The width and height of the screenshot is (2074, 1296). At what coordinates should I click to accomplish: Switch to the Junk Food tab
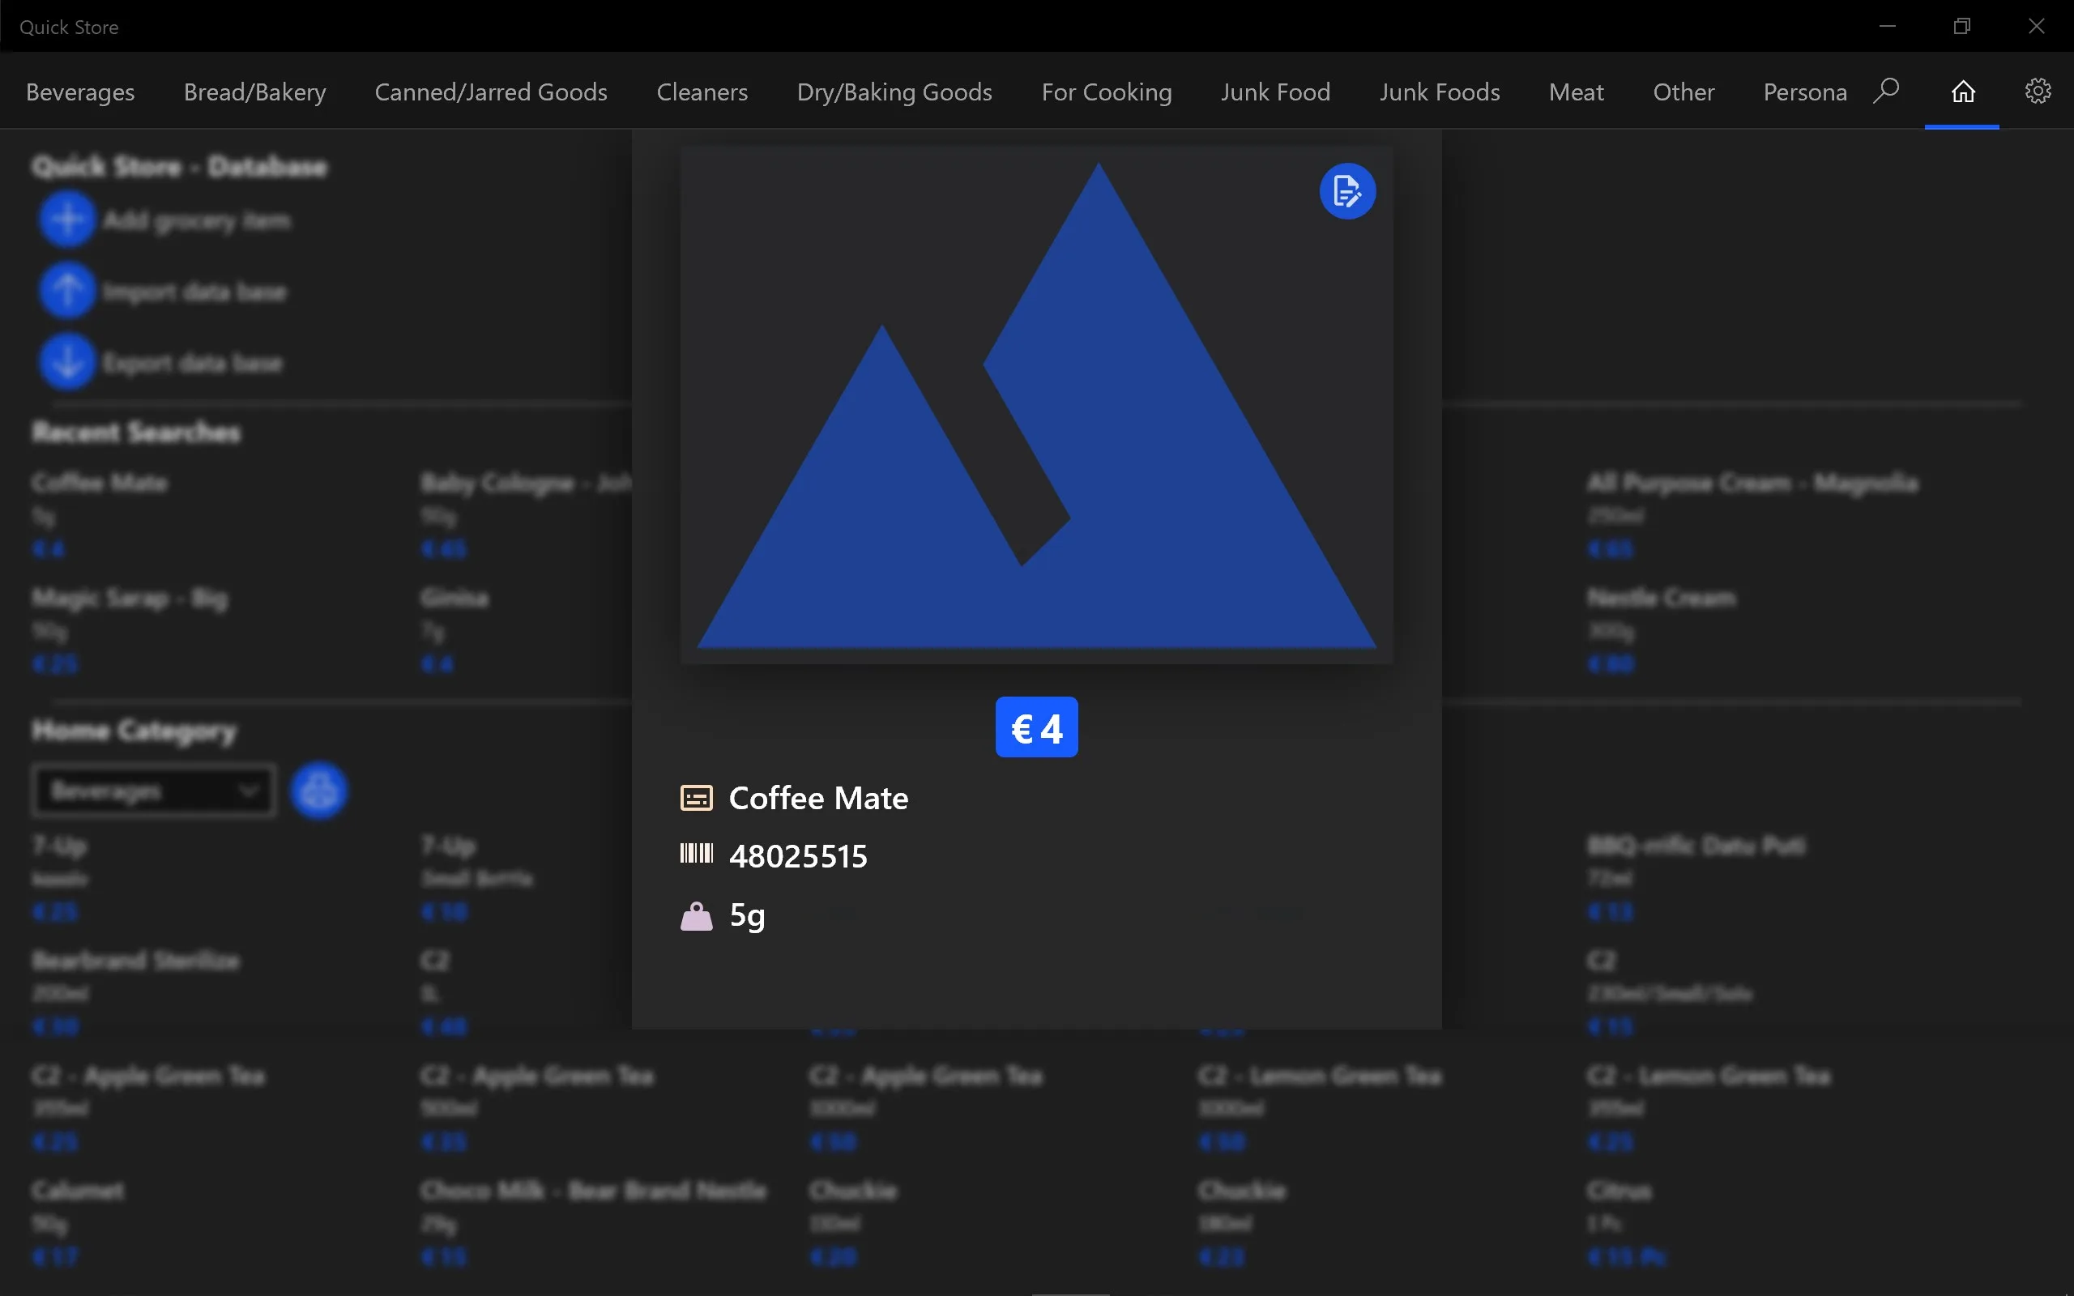point(1275,92)
